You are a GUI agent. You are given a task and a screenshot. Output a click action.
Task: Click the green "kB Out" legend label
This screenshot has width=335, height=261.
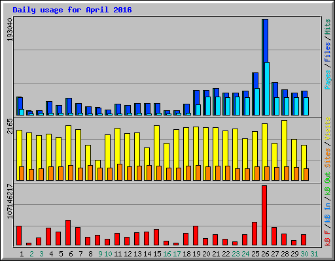[328, 183]
